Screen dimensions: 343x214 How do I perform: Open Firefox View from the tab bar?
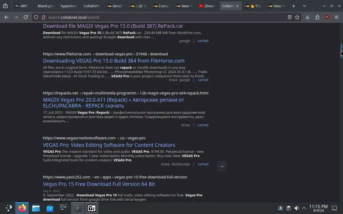pos(5,6)
